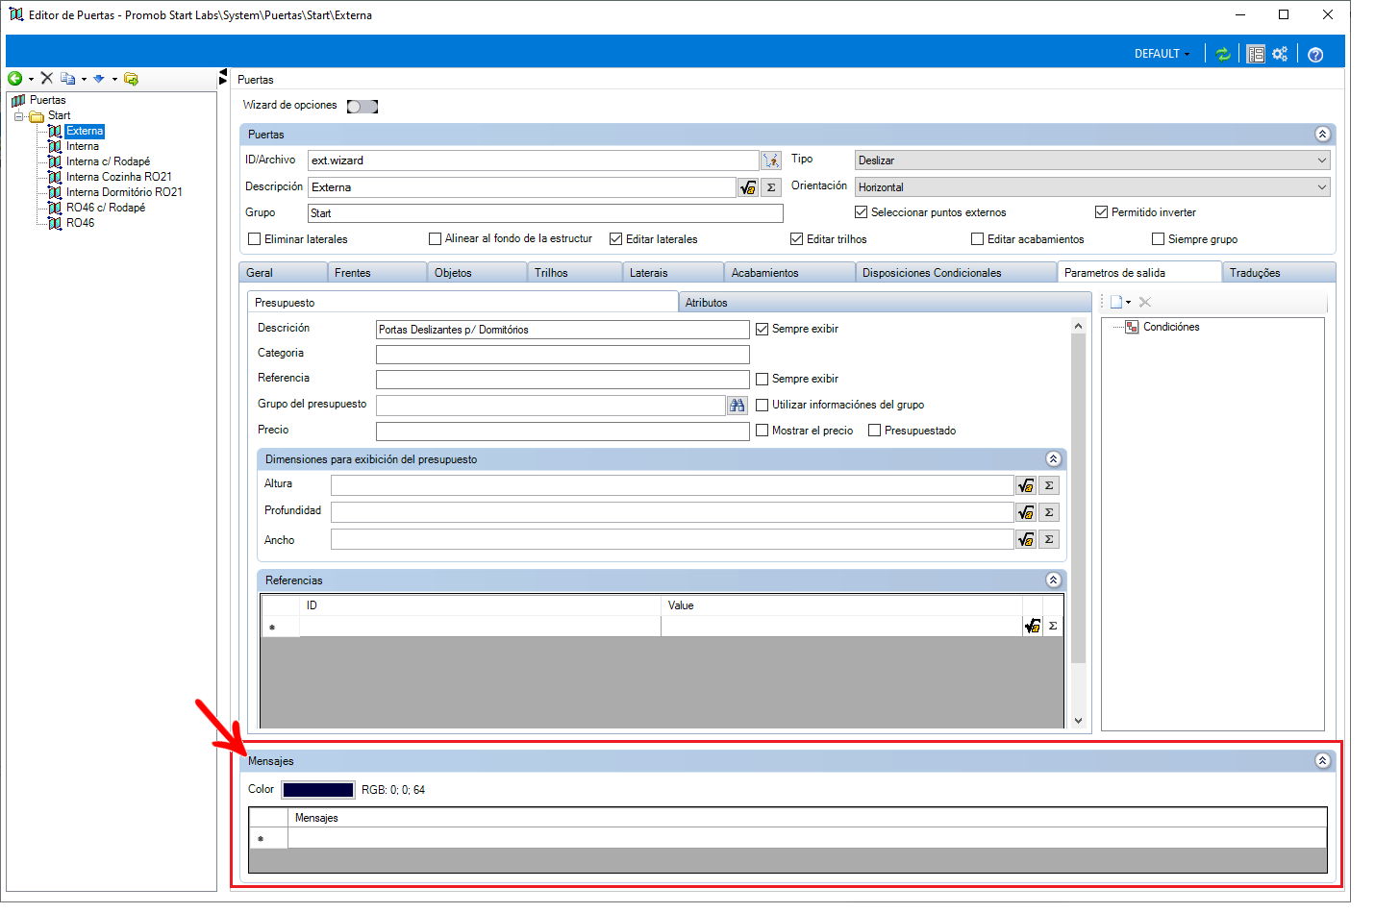Select Interna Cozinha RO21 in tree

tap(118, 177)
